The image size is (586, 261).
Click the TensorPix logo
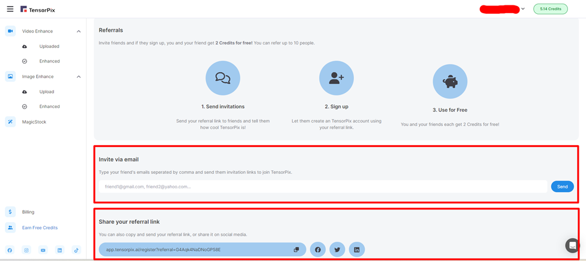(x=38, y=10)
